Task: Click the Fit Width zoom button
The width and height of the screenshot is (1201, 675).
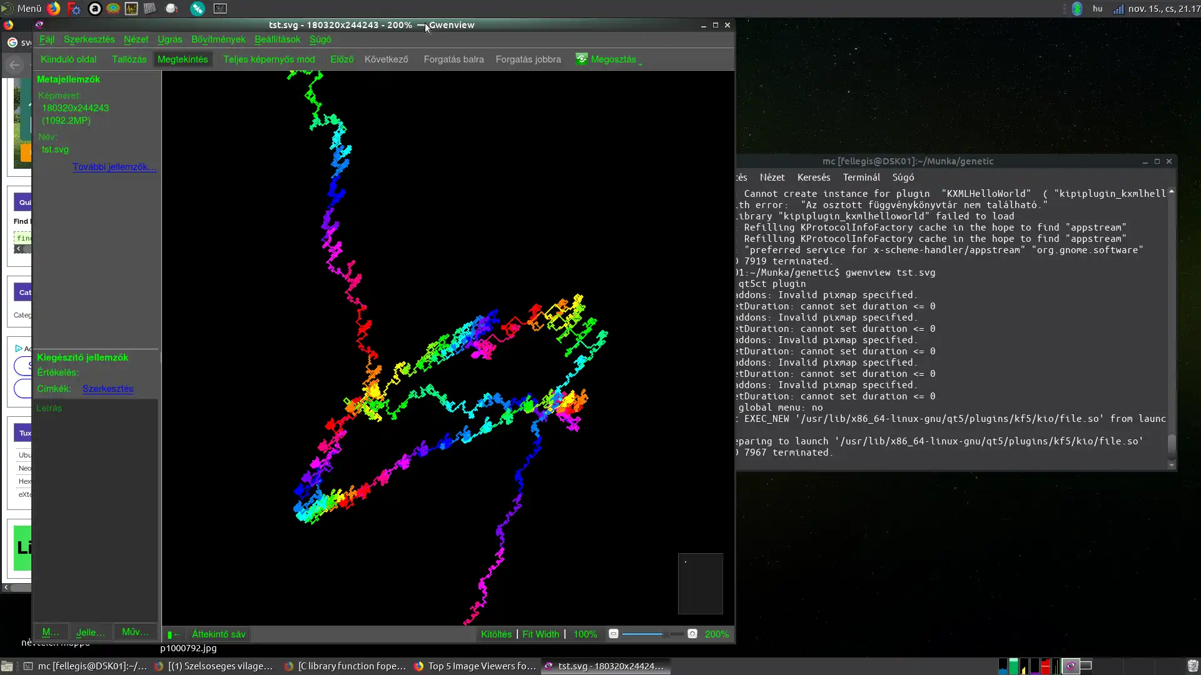Action: click(541, 634)
